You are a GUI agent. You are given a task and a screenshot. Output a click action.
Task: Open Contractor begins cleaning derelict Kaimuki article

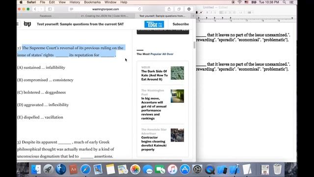click(x=154, y=144)
